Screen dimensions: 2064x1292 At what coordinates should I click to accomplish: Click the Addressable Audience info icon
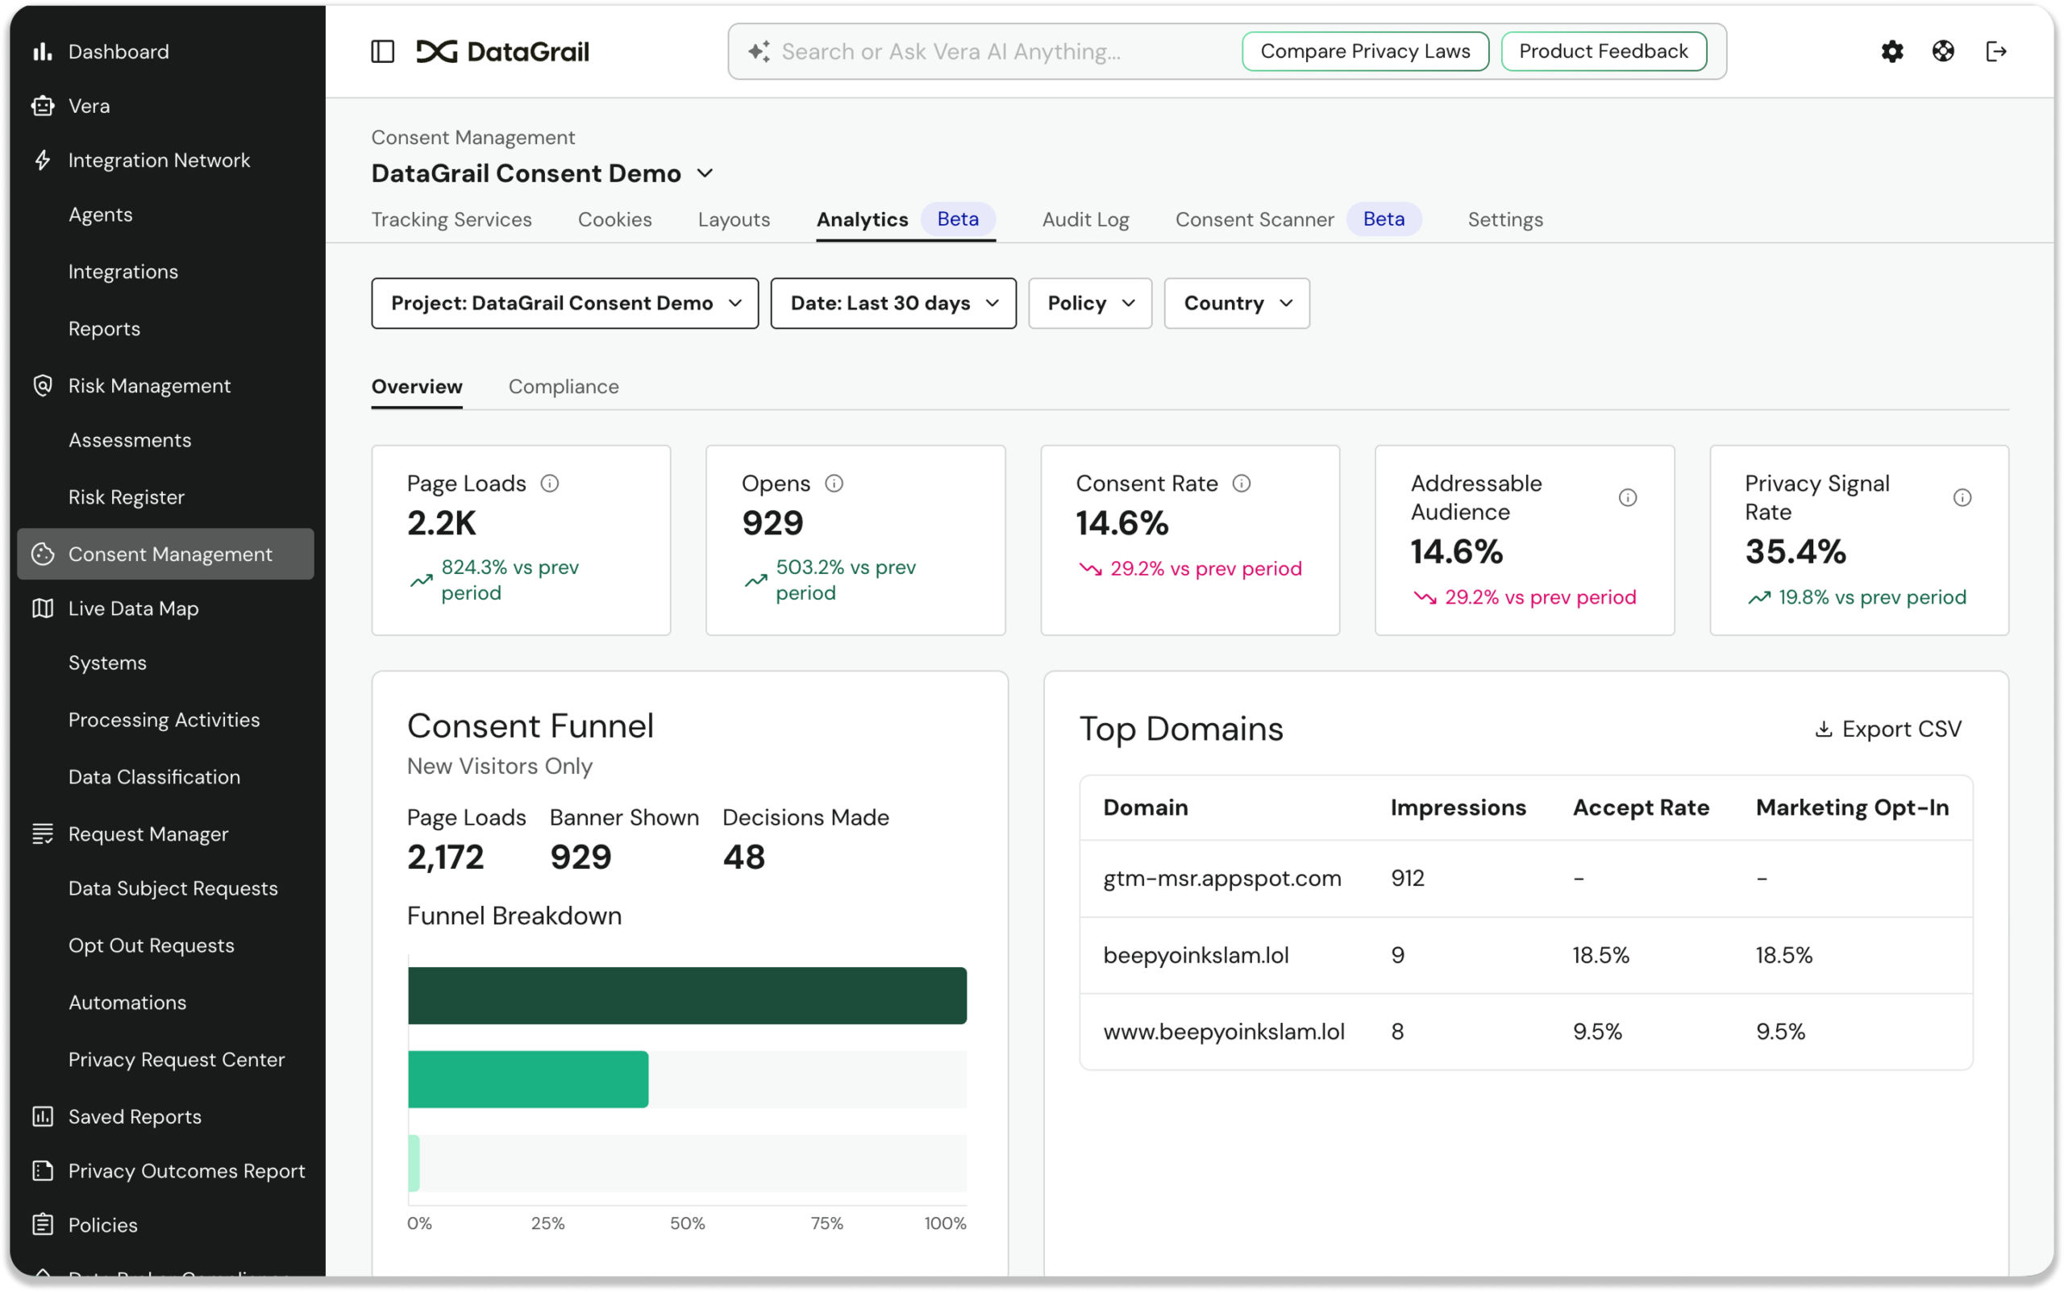pos(1627,497)
